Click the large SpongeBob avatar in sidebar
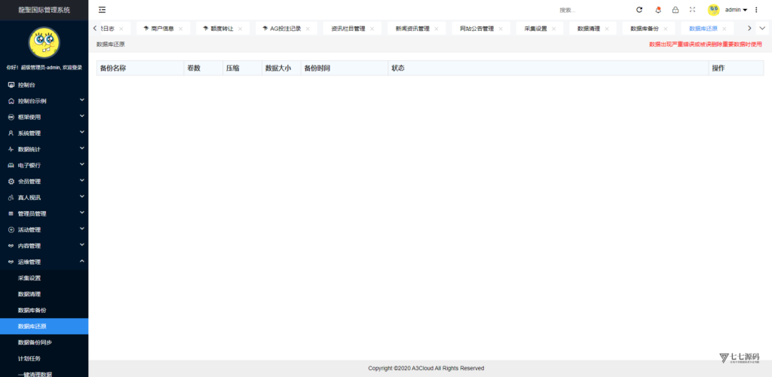Viewport: 772px width, 377px height. pyautogui.click(x=44, y=43)
